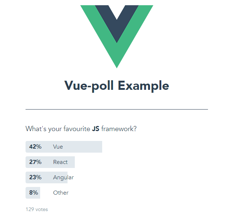Select the React poll answer

tap(60, 162)
